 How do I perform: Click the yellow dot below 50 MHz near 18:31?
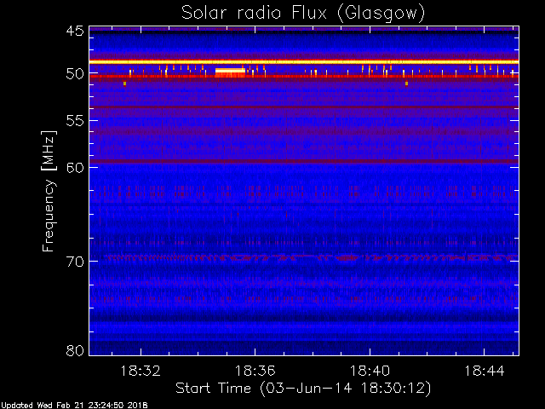125,84
